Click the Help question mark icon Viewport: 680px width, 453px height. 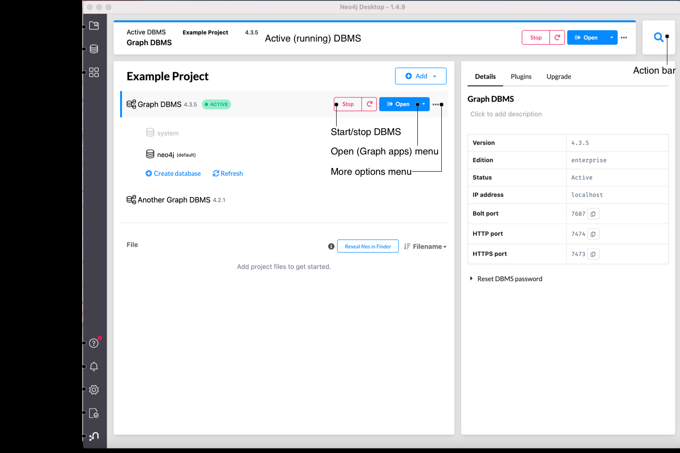94,343
